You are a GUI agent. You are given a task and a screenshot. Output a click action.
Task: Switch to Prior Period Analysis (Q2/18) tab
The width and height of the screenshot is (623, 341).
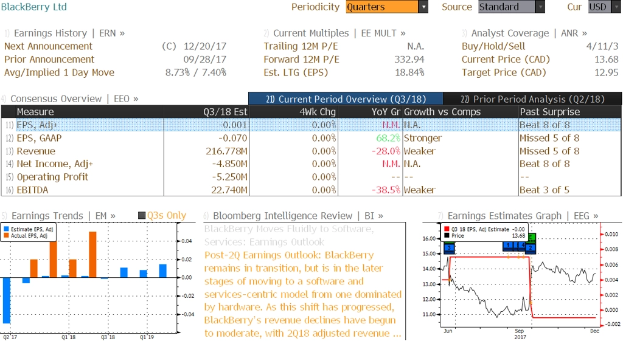(532, 99)
